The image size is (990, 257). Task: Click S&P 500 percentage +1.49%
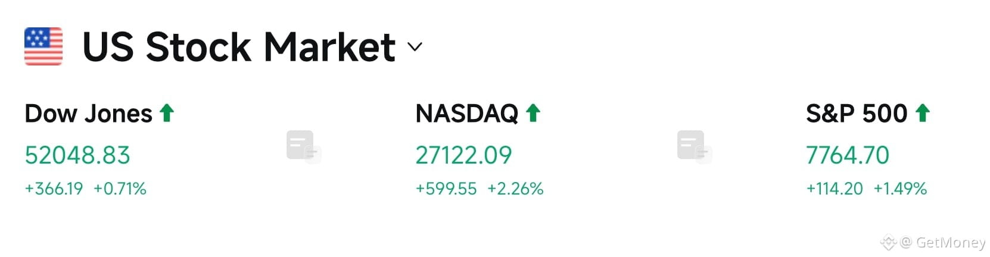point(900,189)
